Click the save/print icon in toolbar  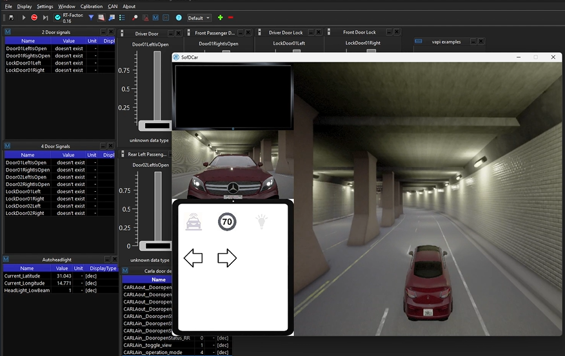11,17
